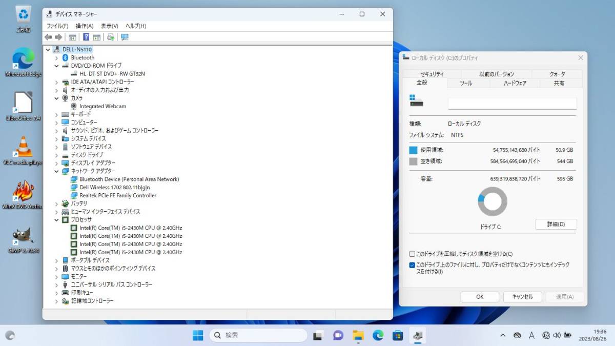
Task: Open the Chat app from the taskbar
Action: pyautogui.click(x=338, y=335)
